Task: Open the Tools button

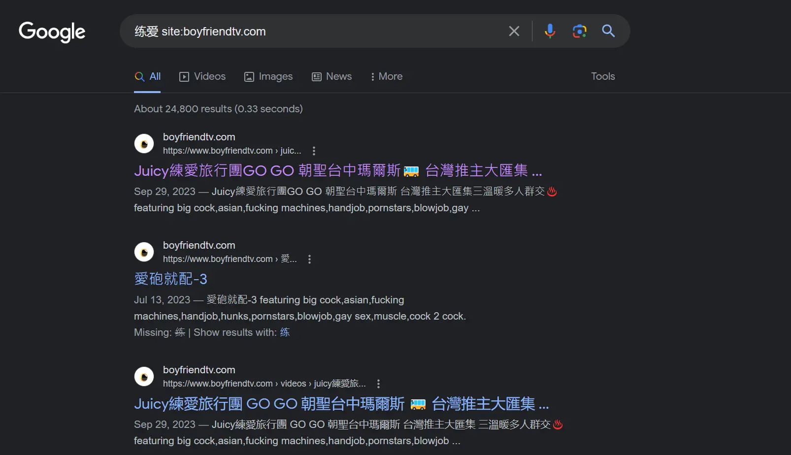Action: pos(603,77)
